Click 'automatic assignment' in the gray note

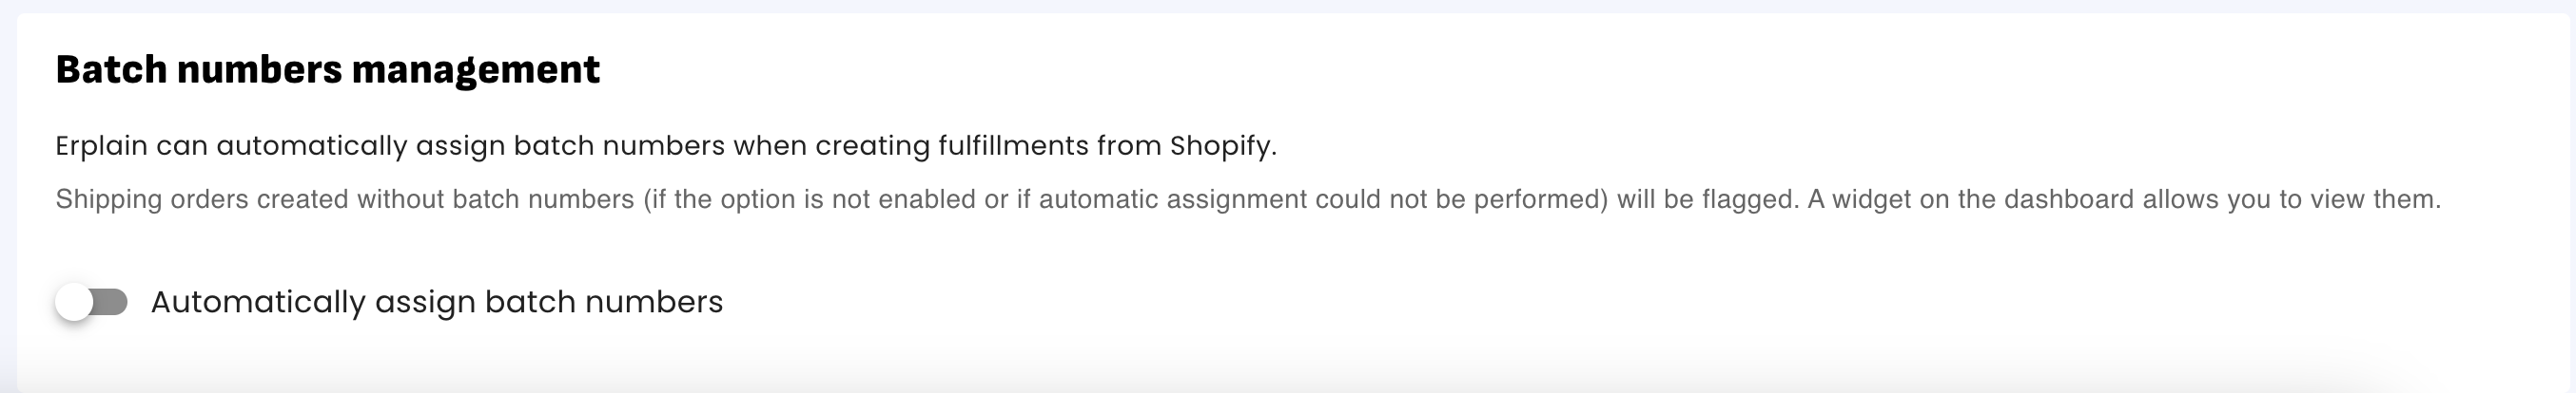click(x=1173, y=199)
